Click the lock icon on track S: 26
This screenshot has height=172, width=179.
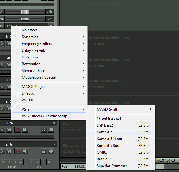click(x=44, y=130)
